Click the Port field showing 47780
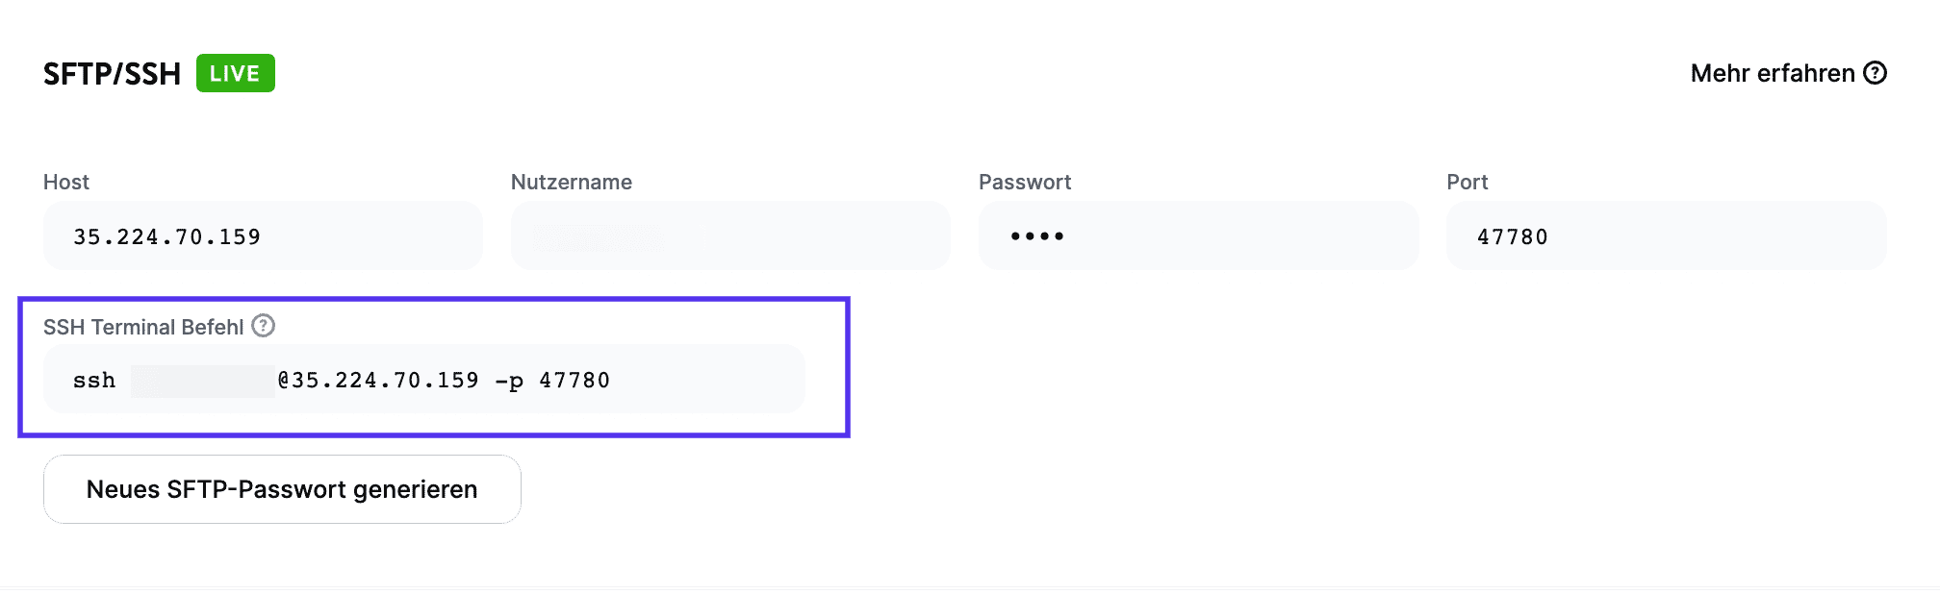1940x594 pixels. coord(1666,236)
